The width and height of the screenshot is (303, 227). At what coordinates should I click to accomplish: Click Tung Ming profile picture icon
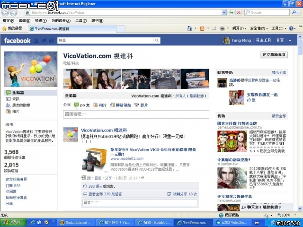(x=226, y=40)
